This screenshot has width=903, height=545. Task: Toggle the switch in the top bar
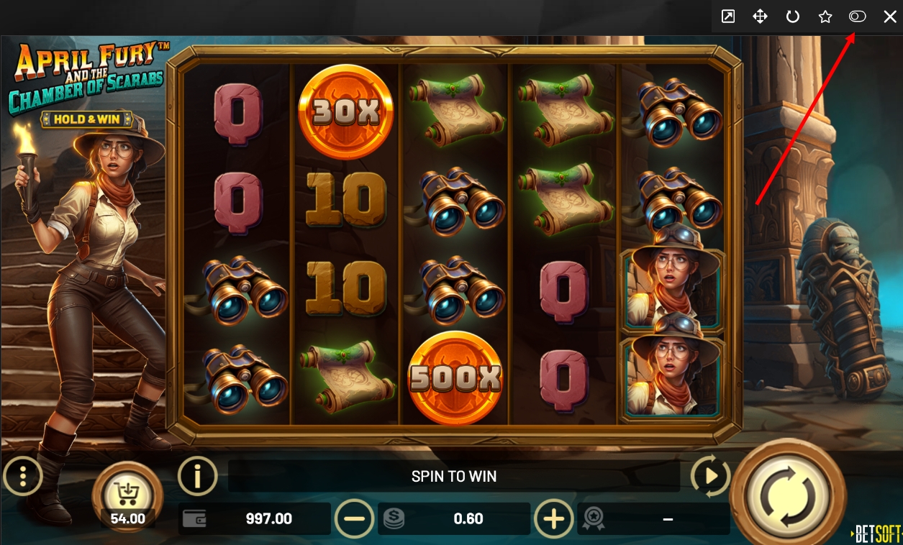point(857,17)
